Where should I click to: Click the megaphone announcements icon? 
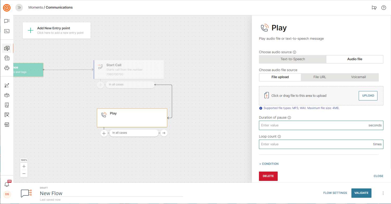(x=374, y=8)
